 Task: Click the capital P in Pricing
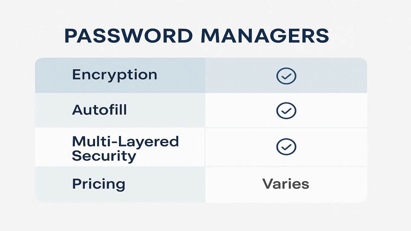pos(76,184)
